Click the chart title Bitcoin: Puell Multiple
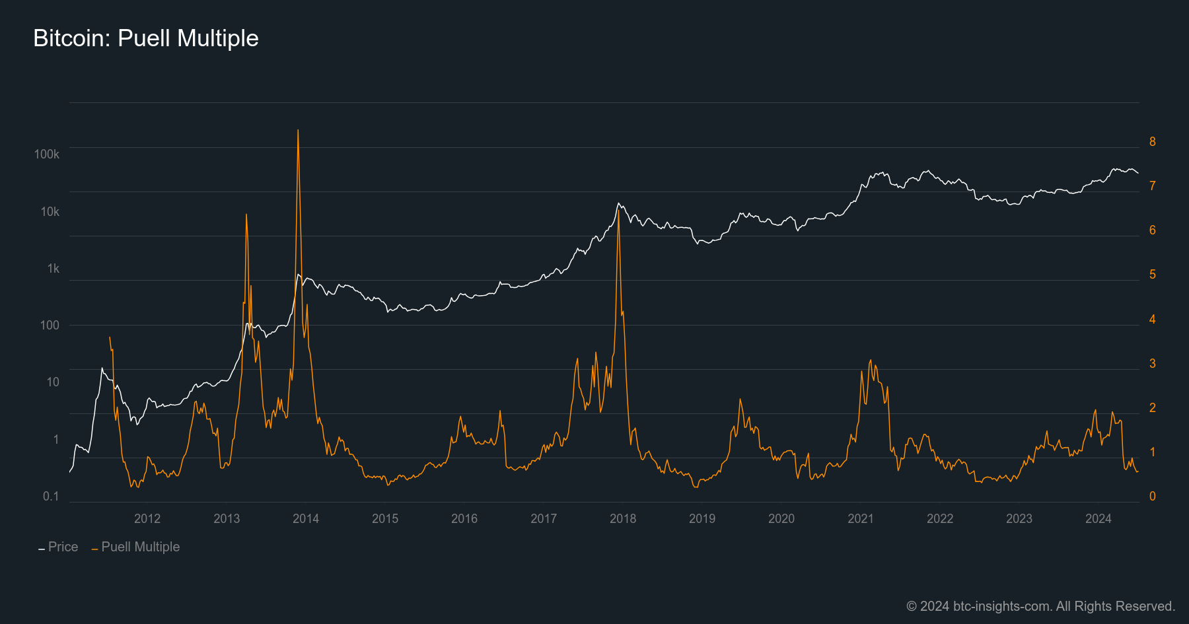The width and height of the screenshot is (1189, 624). [146, 38]
